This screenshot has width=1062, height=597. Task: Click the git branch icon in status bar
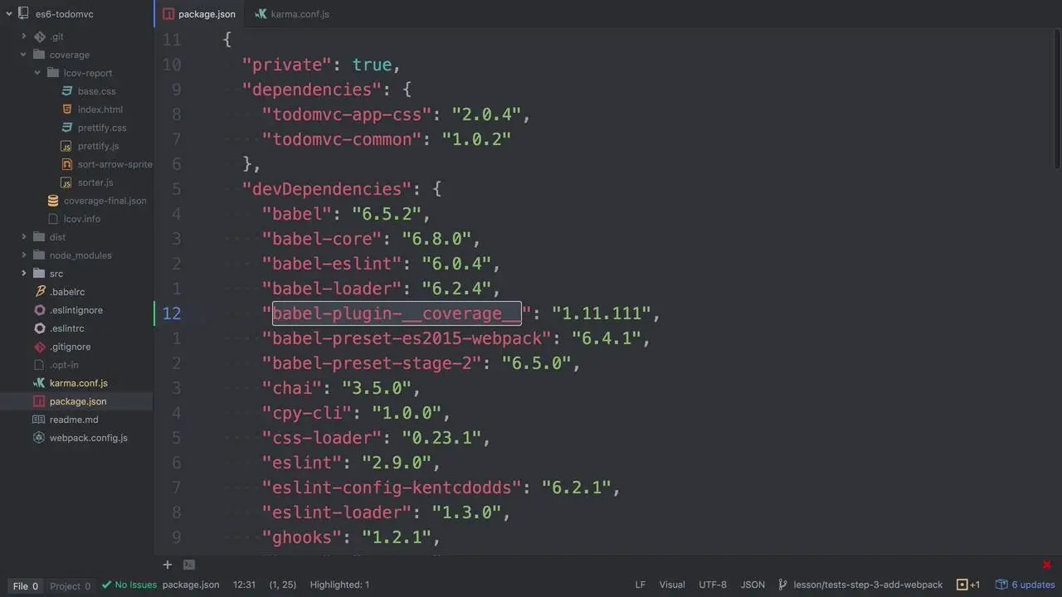[x=782, y=585]
